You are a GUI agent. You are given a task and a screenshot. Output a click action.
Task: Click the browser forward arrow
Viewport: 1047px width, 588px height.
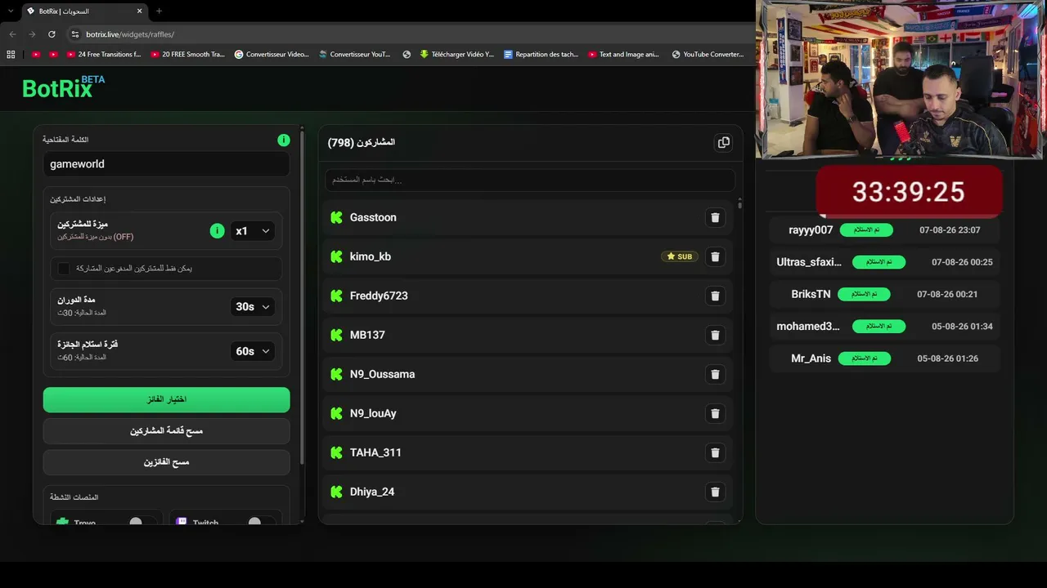coord(32,34)
